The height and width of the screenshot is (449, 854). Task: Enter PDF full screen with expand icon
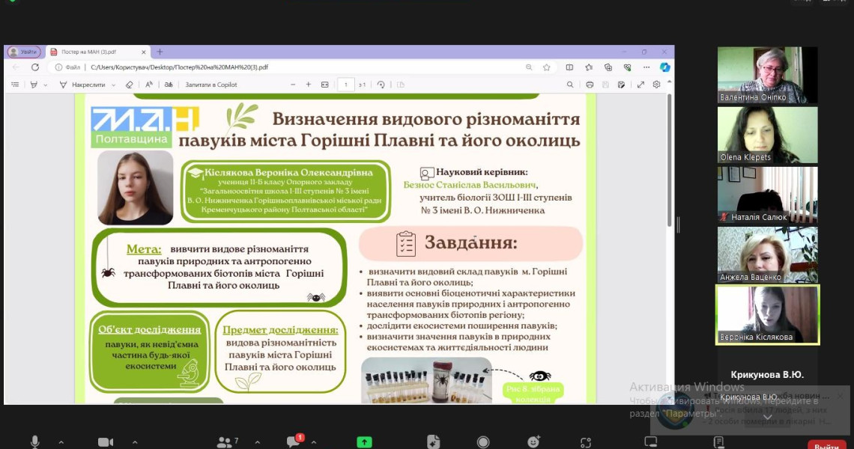640,85
